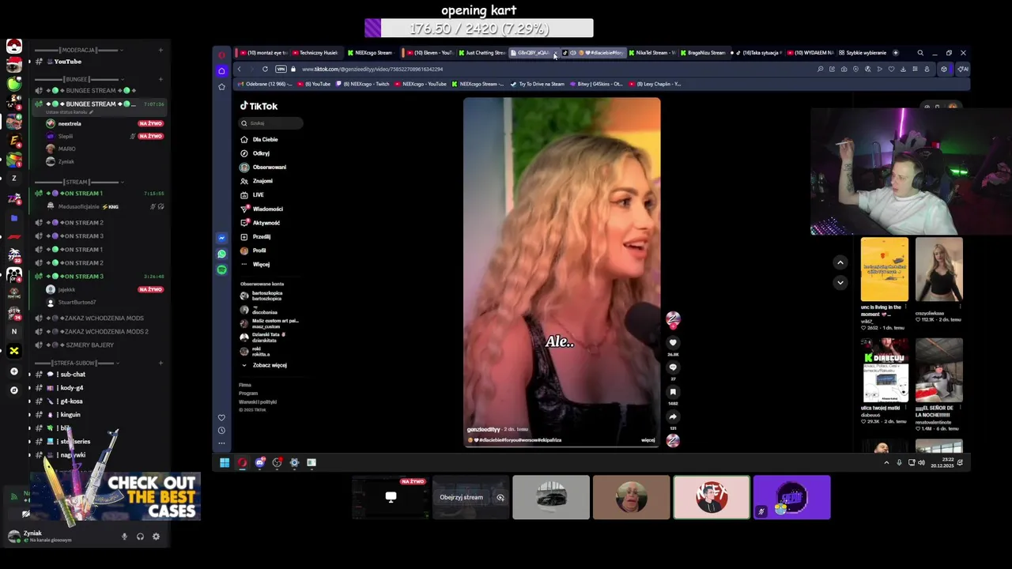
Task: Open the Opera sidebar home icon
Action: [221, 70]
